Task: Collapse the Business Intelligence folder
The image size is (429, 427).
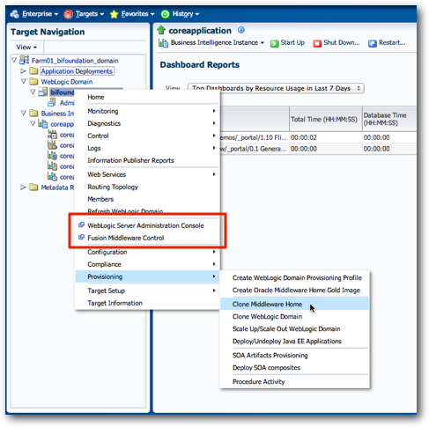Action: tap(23, 113)
